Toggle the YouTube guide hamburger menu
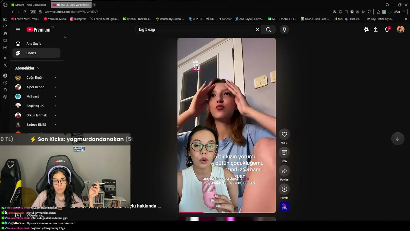Image resolution: width=410 pixels, height=231 pixels. [x=18, y=30]
